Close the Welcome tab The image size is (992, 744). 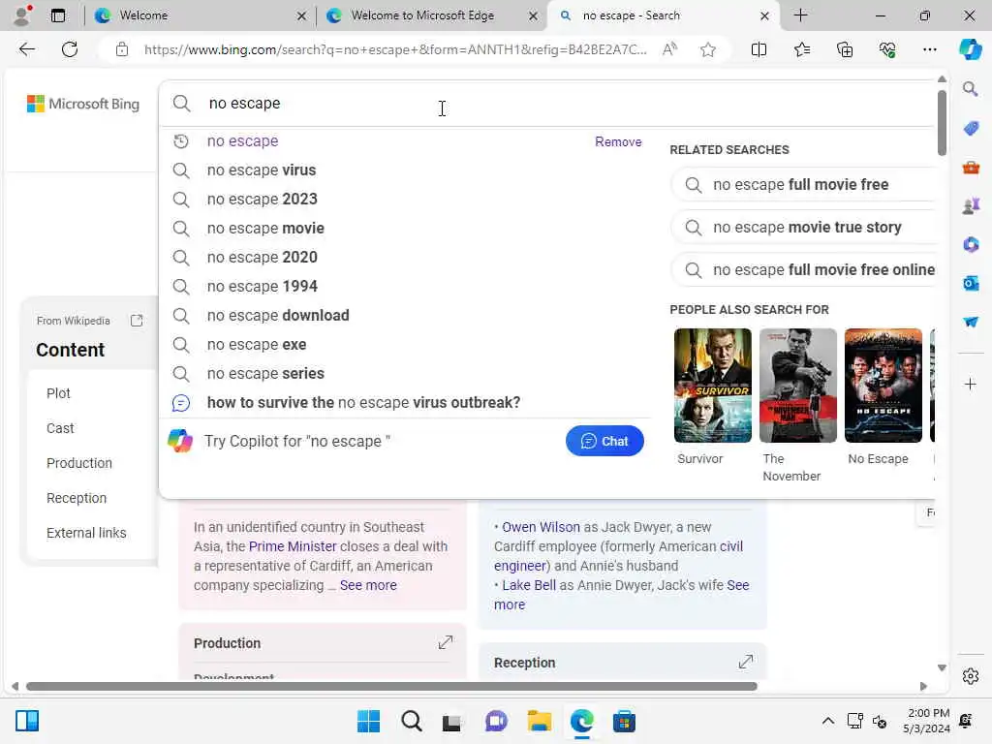click(301, 15)
